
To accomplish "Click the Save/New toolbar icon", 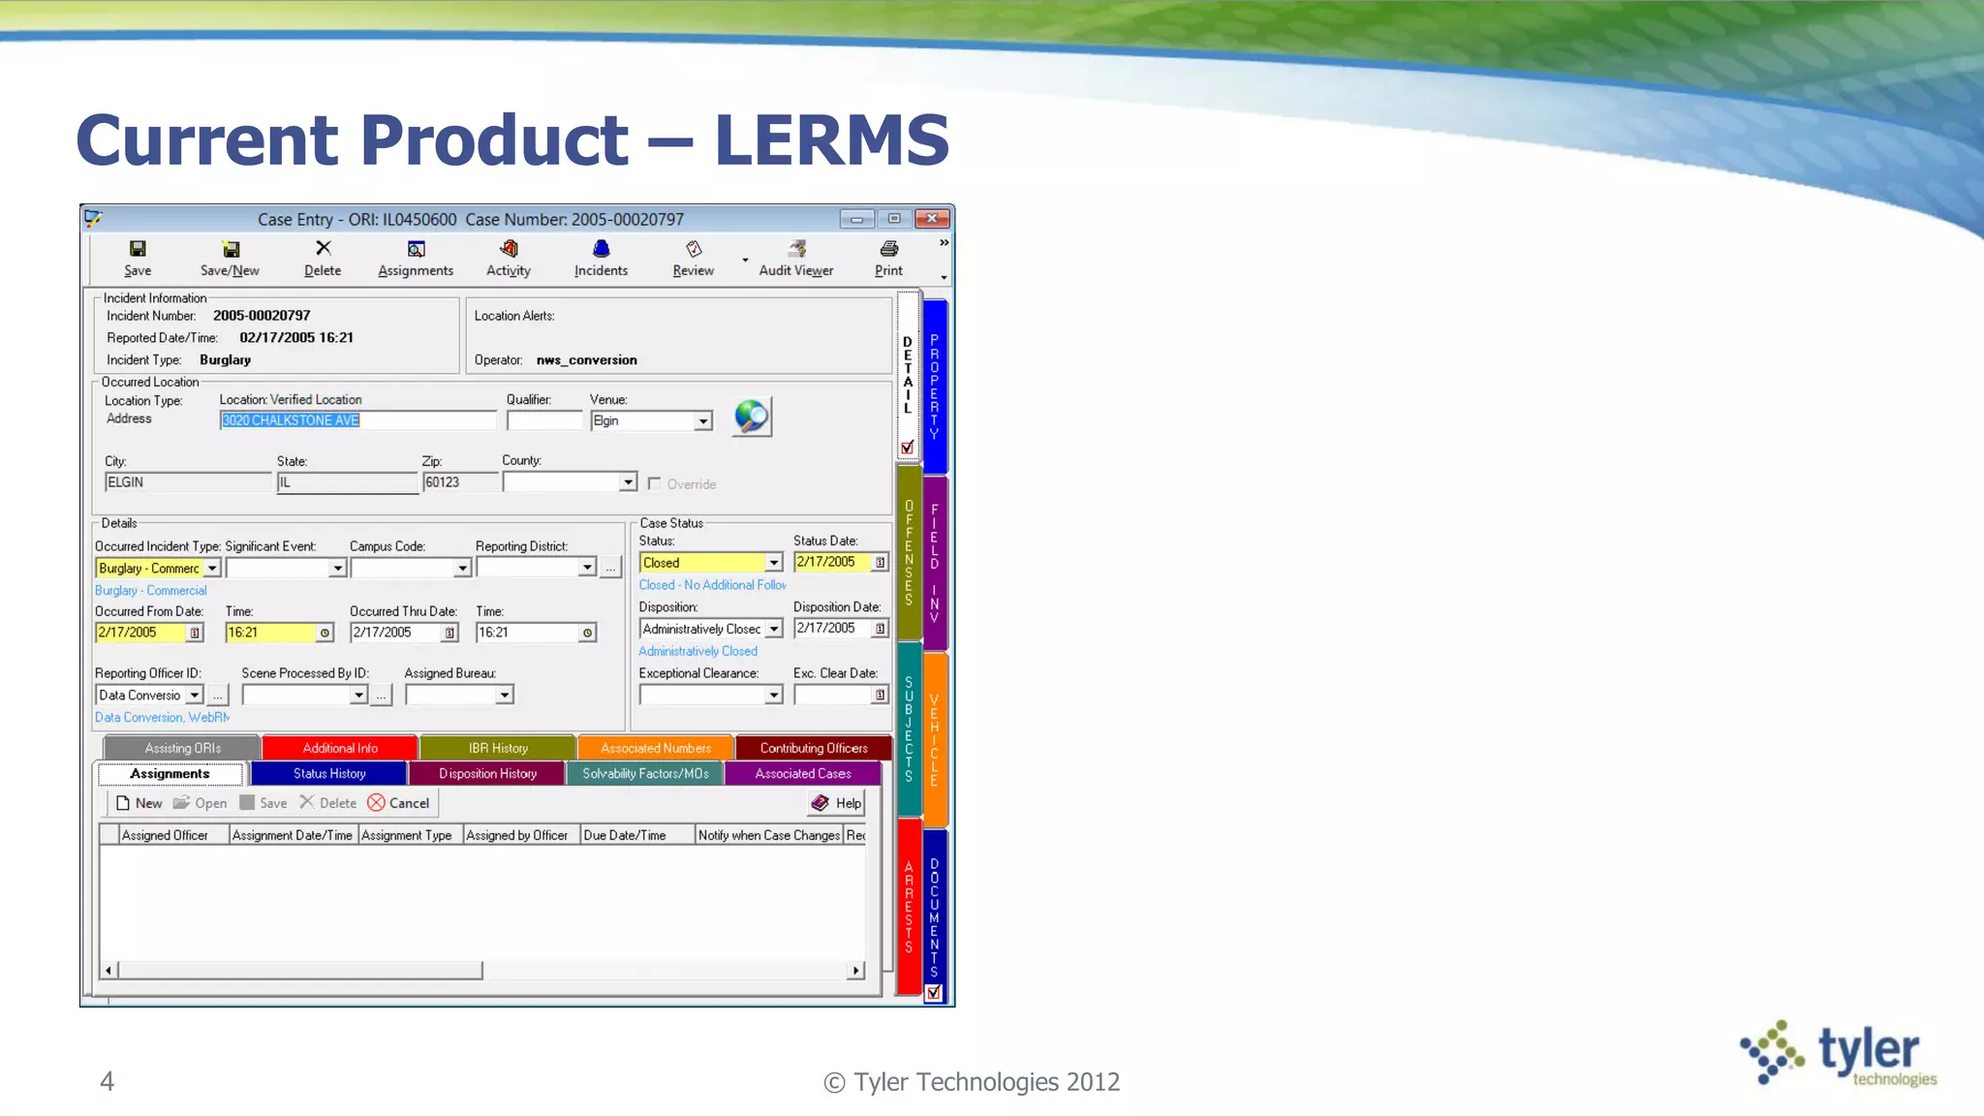I will [x=230, y=250].
